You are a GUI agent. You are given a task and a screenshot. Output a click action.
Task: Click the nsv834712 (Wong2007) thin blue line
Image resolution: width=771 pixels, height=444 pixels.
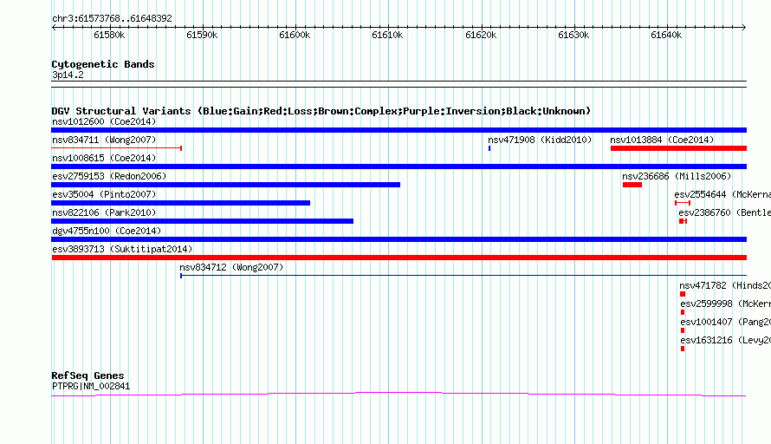click(463, 276)
